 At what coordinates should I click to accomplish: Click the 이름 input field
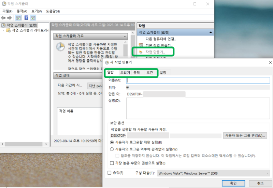(x=198, y=80)
